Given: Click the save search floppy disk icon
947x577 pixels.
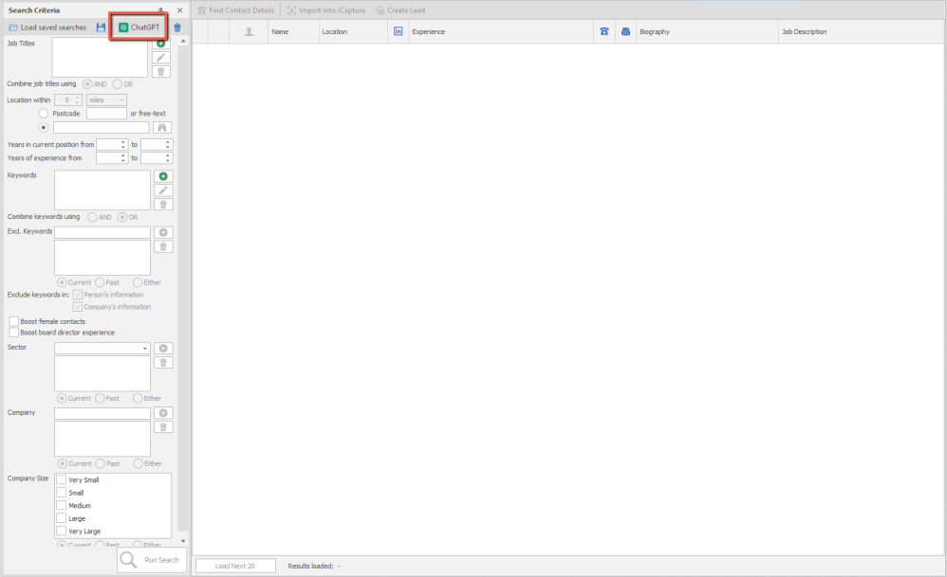Looking at the screenshot, I should click(x=101, y=27).
